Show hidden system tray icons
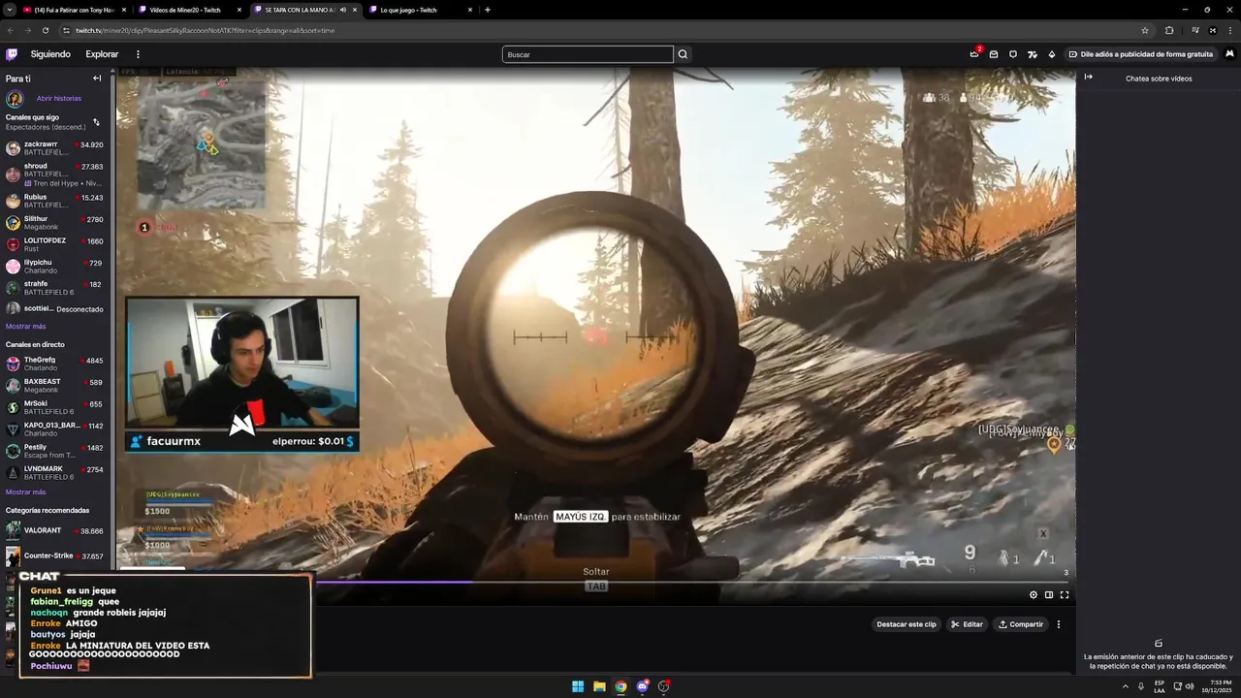1241x698 pixels. click(1126, 686)
